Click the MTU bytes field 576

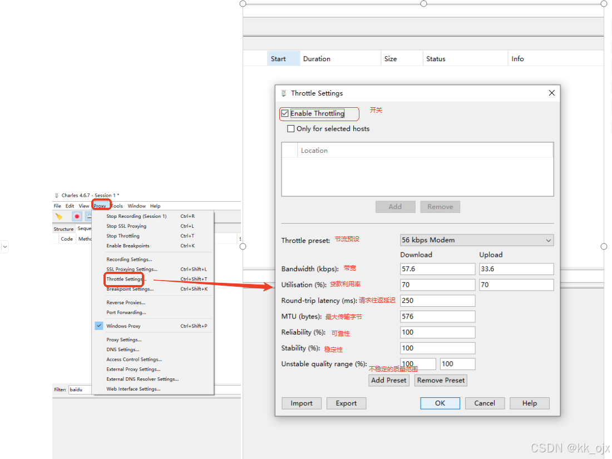pos(437,317)
